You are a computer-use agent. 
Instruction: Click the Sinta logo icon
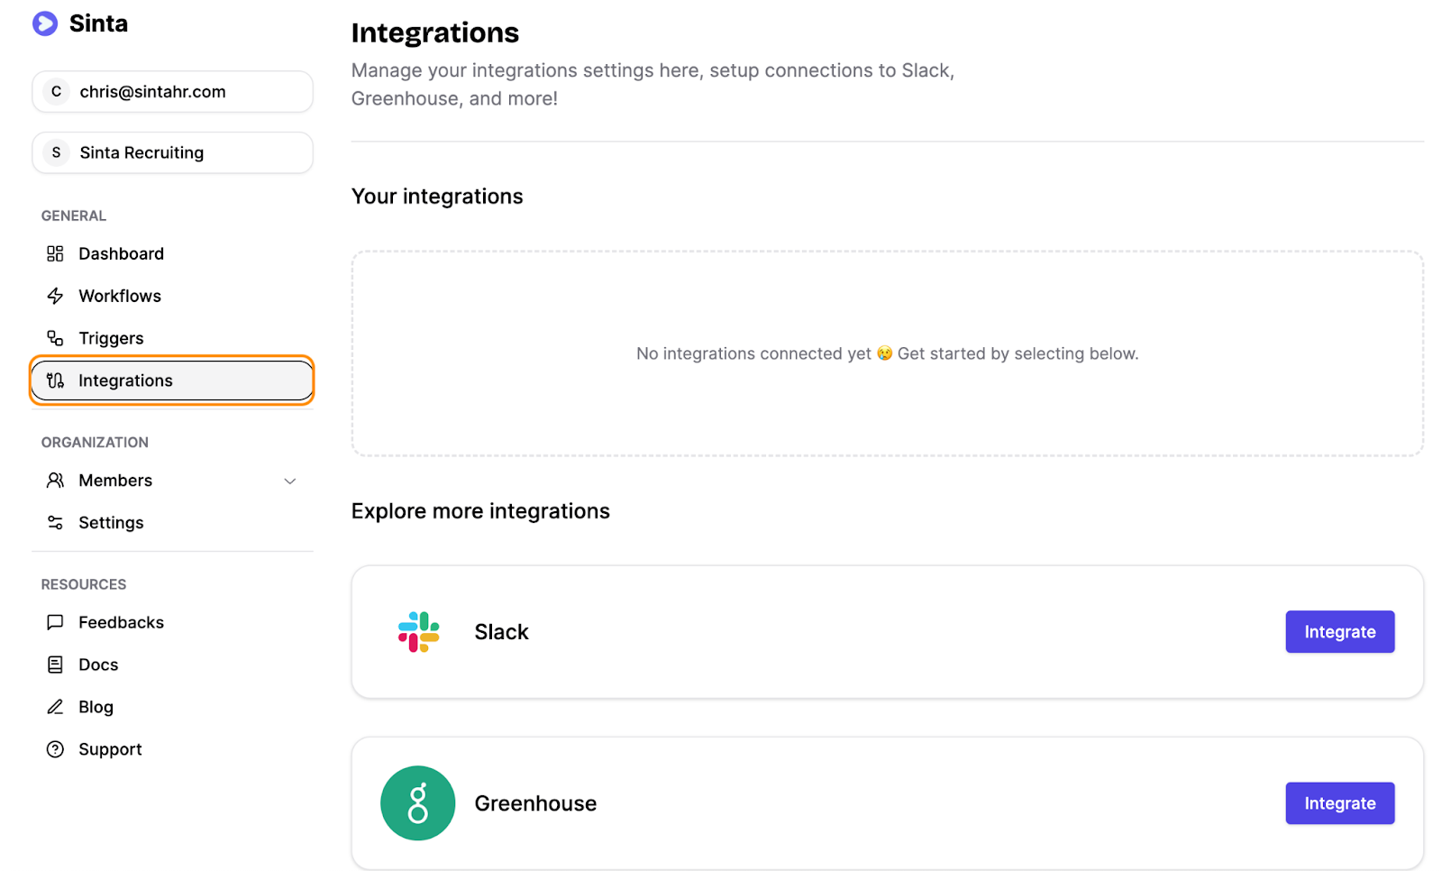coord(45,23)
